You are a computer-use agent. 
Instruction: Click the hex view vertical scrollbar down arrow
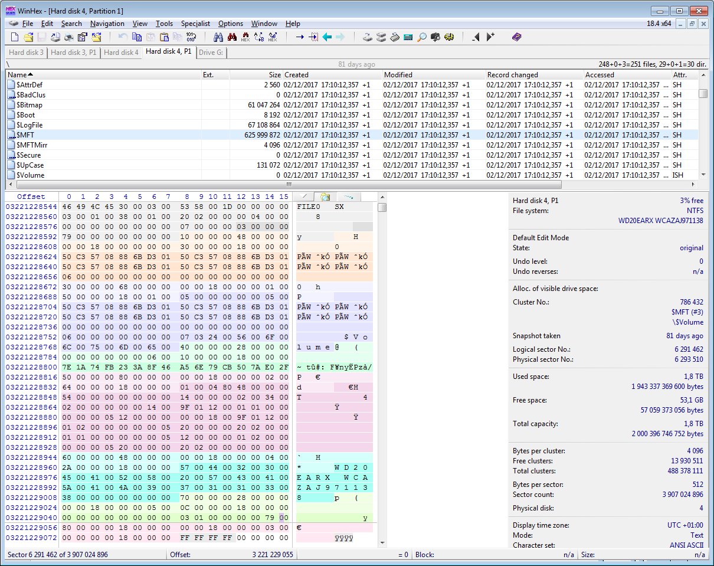382,542
